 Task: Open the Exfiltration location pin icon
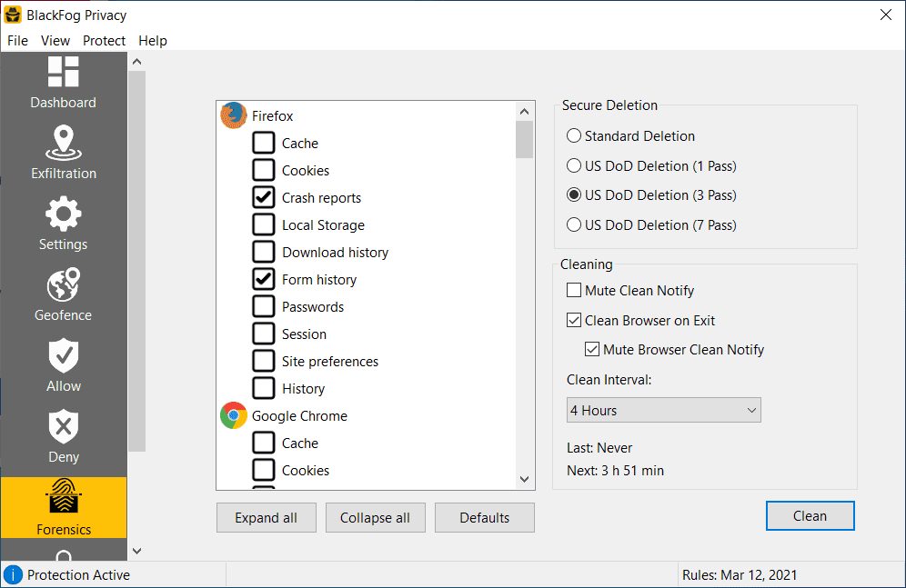[x=63, y=144]
